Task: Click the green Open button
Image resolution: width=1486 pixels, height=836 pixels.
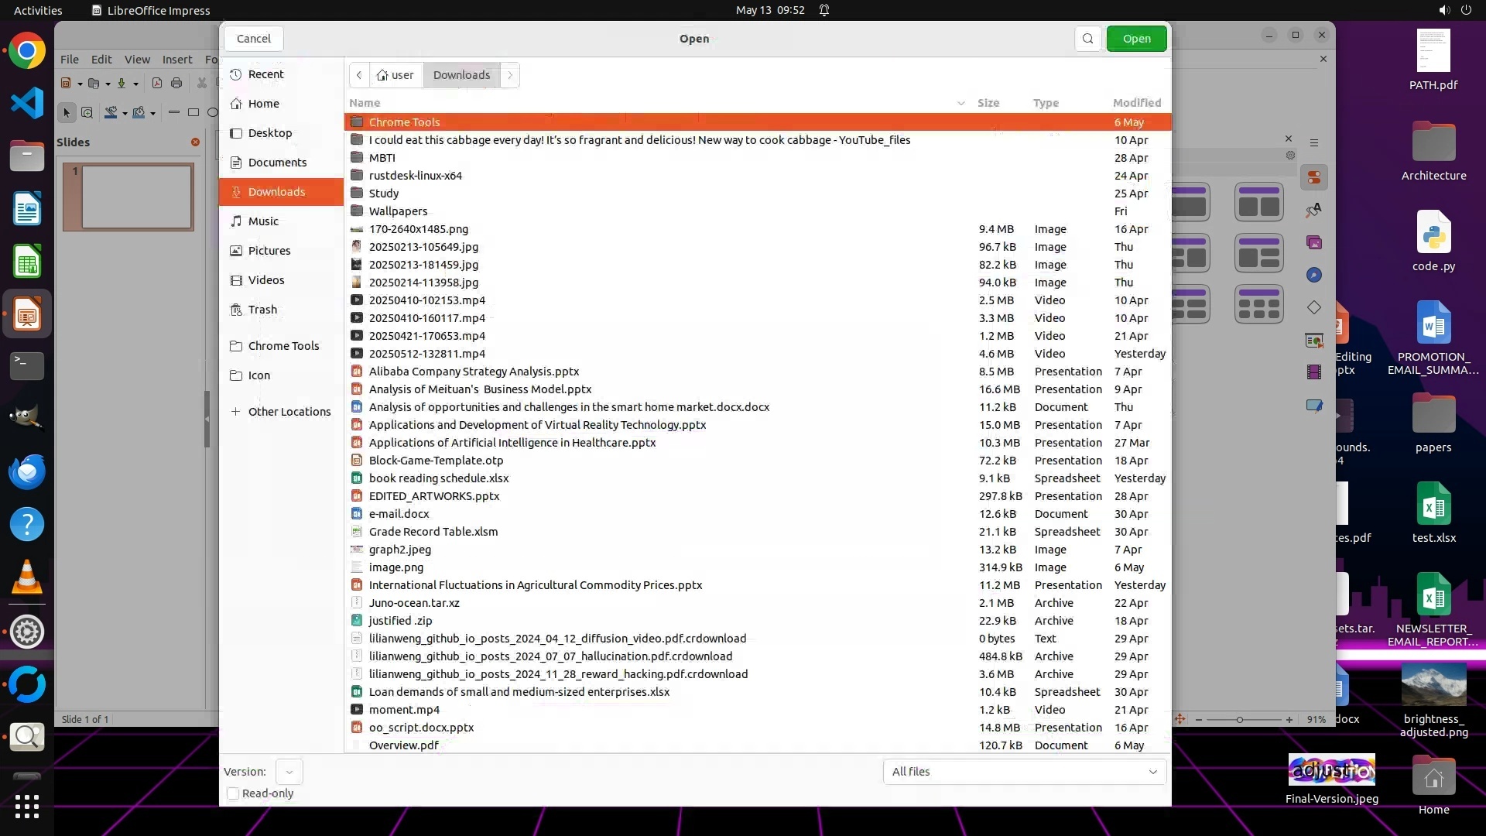Action: pyautogui.click(x=1136, y=39)
